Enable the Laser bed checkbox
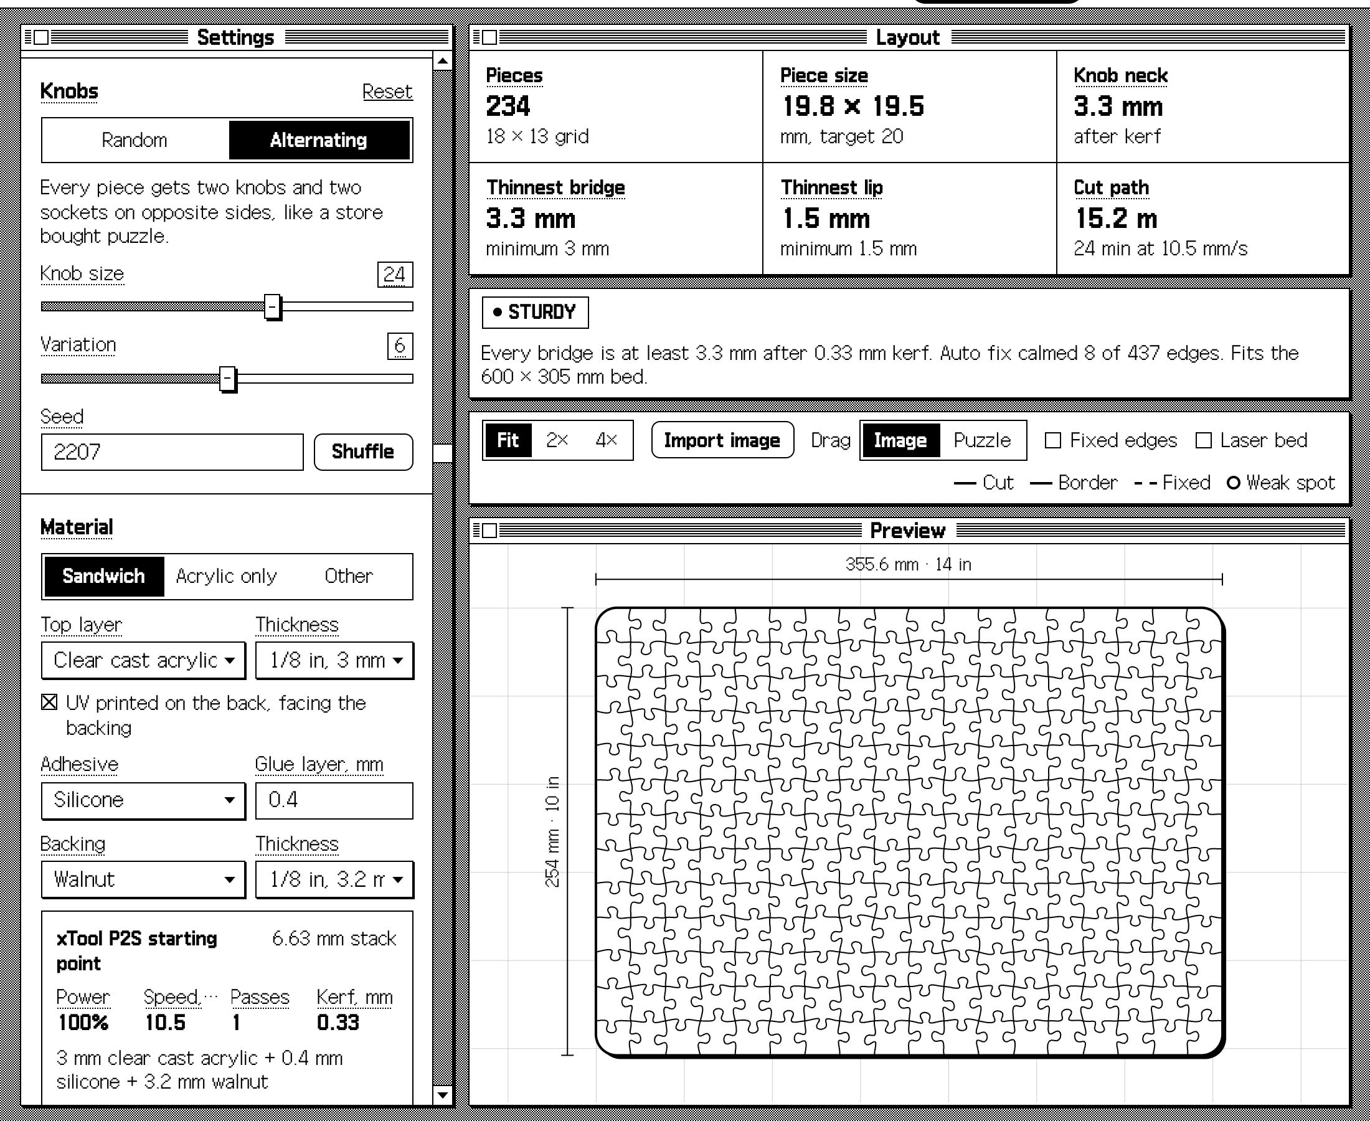 [1204, 440]
